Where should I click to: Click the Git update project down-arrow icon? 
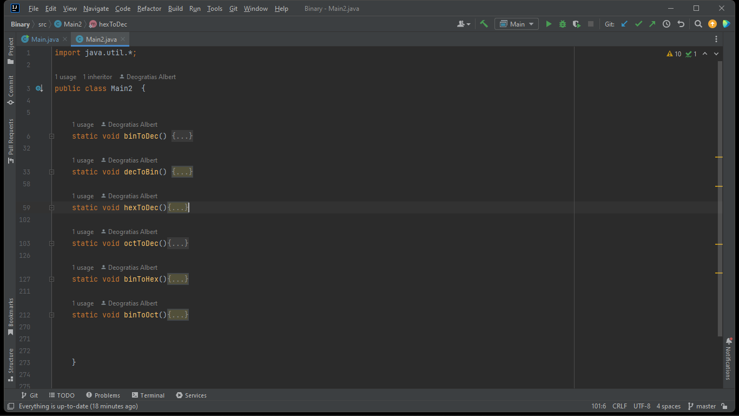coord(623,24)
